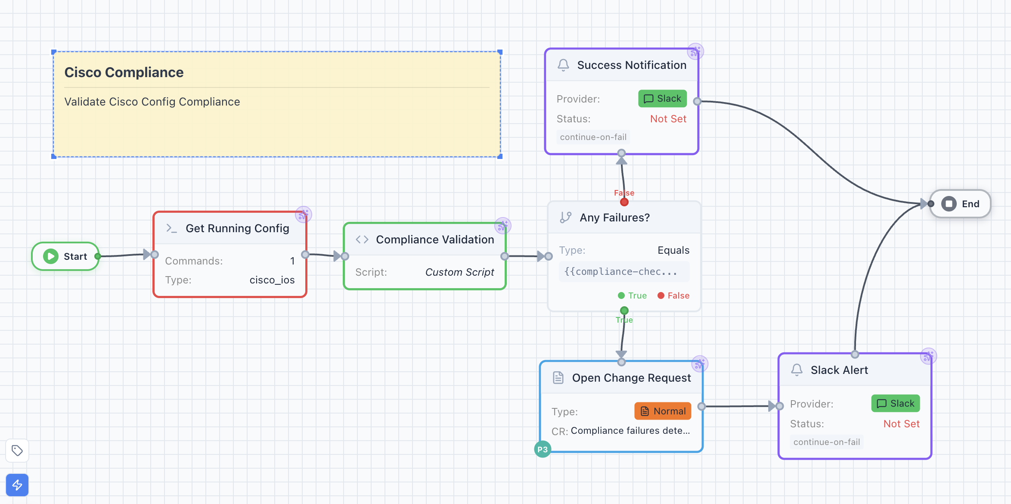Select the Open Change Request node title
This screenshot has width=1011, height=504.
[631, 378]
